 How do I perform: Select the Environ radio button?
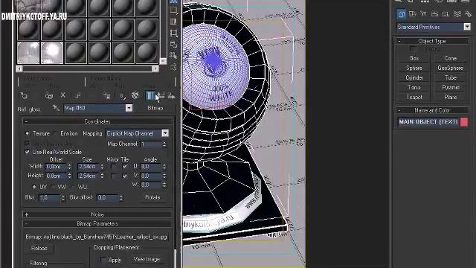pos(55,133)
